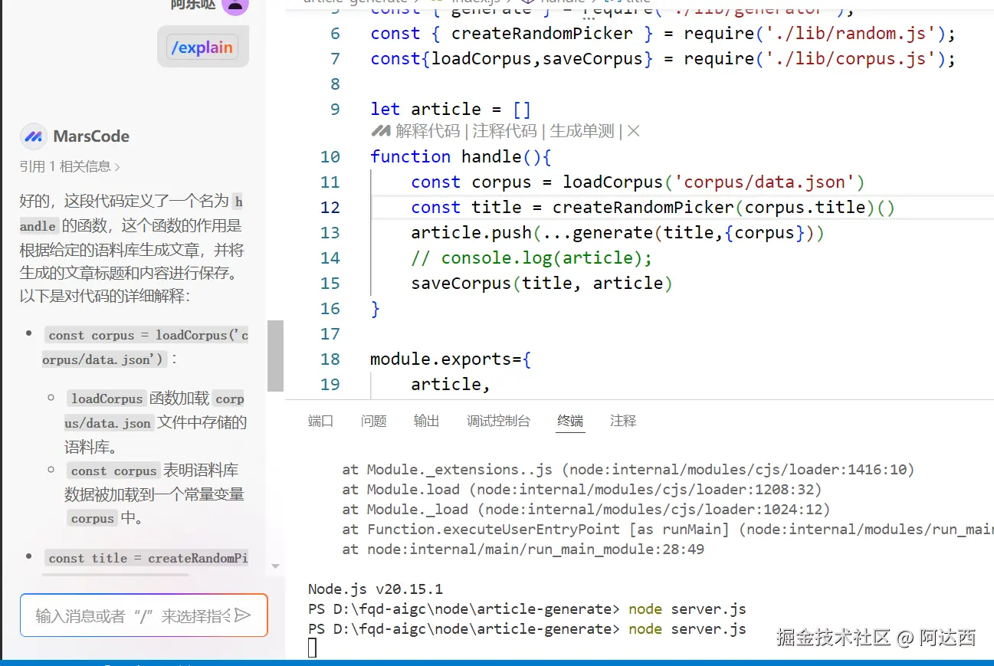The image size is (994, 666).
Task: Switch to the 端口 panel tab
Action: pyautogui.click(x=320, y=421)
